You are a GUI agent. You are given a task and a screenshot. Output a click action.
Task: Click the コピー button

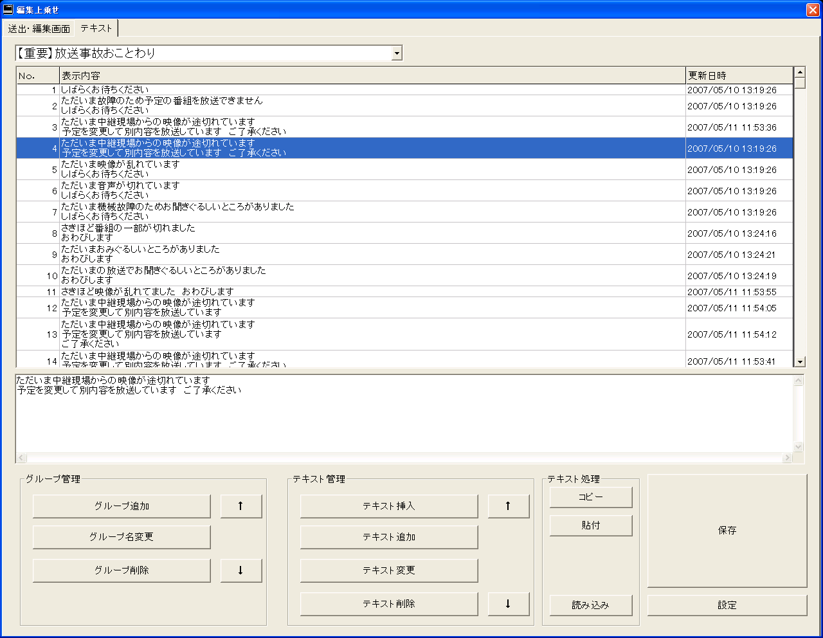tap(591, 497)
